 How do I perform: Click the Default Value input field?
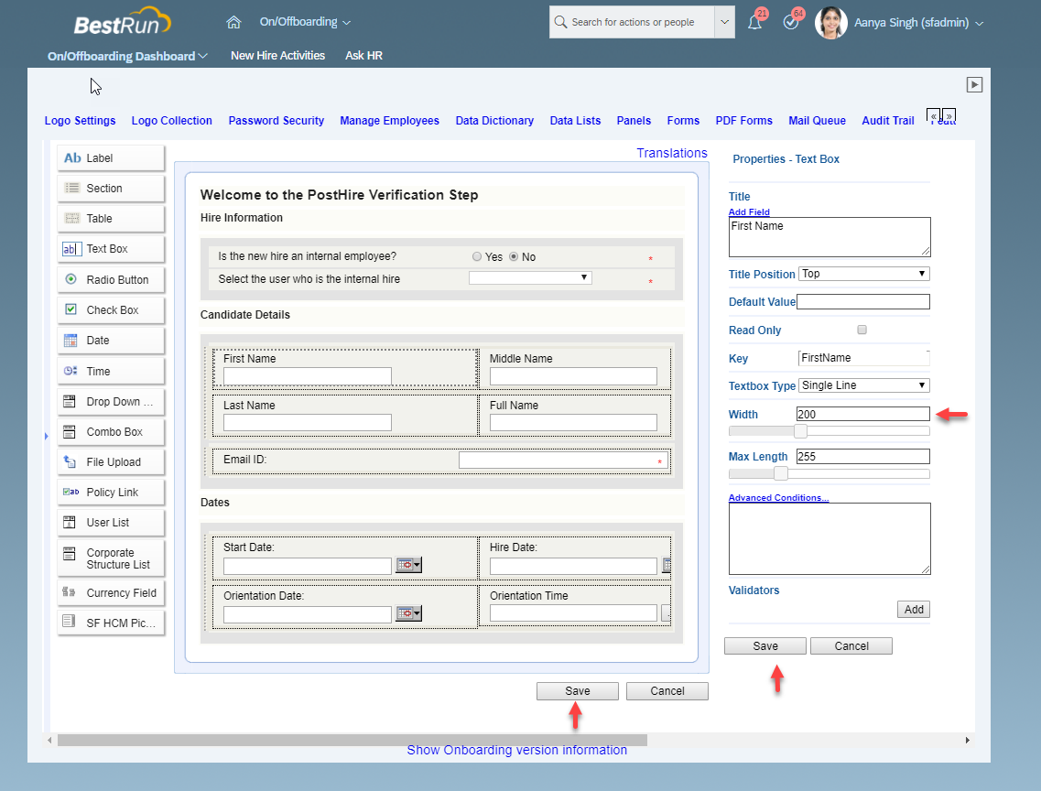863,302
